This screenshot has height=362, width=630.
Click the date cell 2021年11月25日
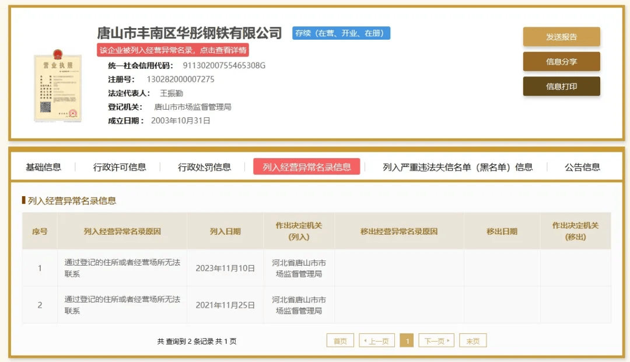(x=225, y=305)
